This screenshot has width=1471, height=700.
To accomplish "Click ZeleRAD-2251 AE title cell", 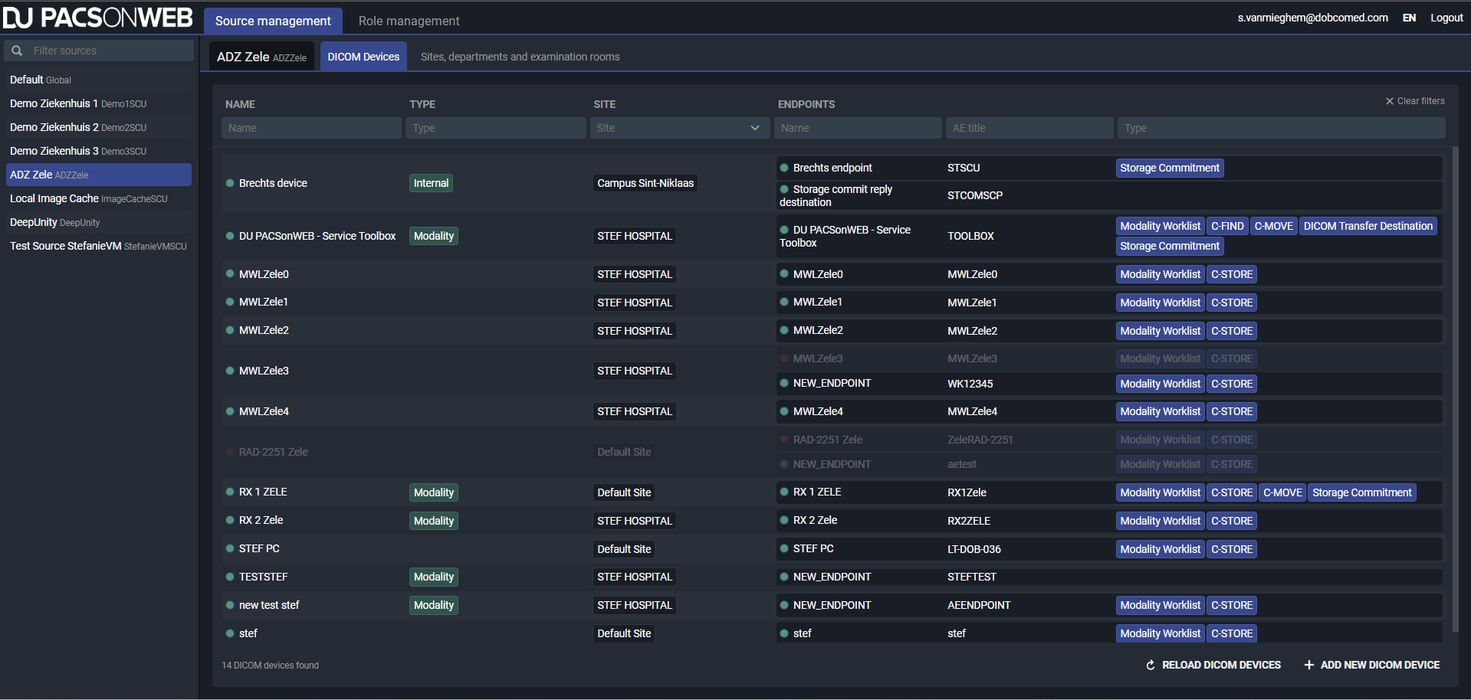I will [x=980, y=440].
